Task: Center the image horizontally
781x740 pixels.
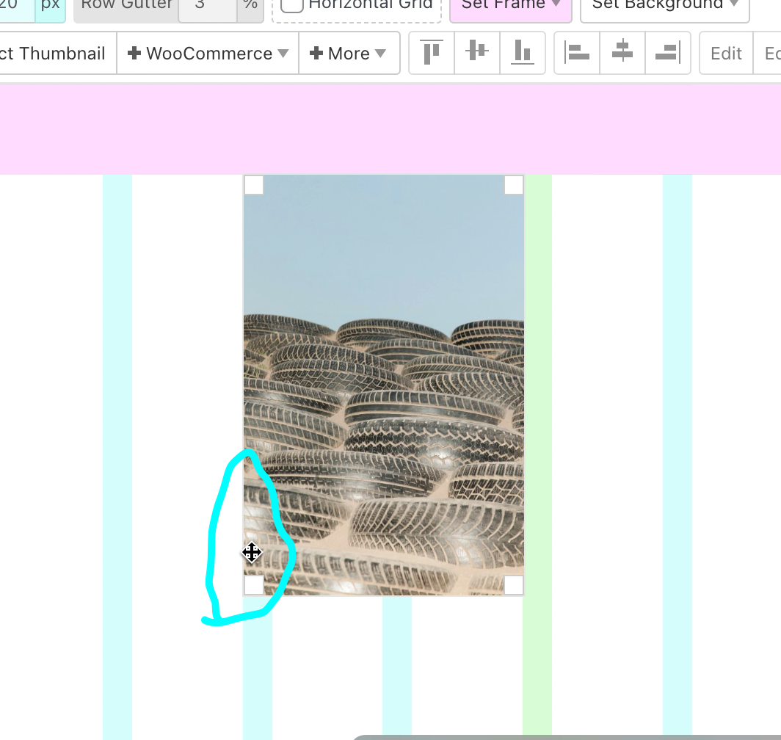Action: tap(622, 53)
